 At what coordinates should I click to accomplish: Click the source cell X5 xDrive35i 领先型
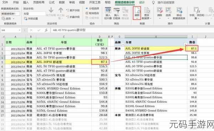(x=64, y=75)
